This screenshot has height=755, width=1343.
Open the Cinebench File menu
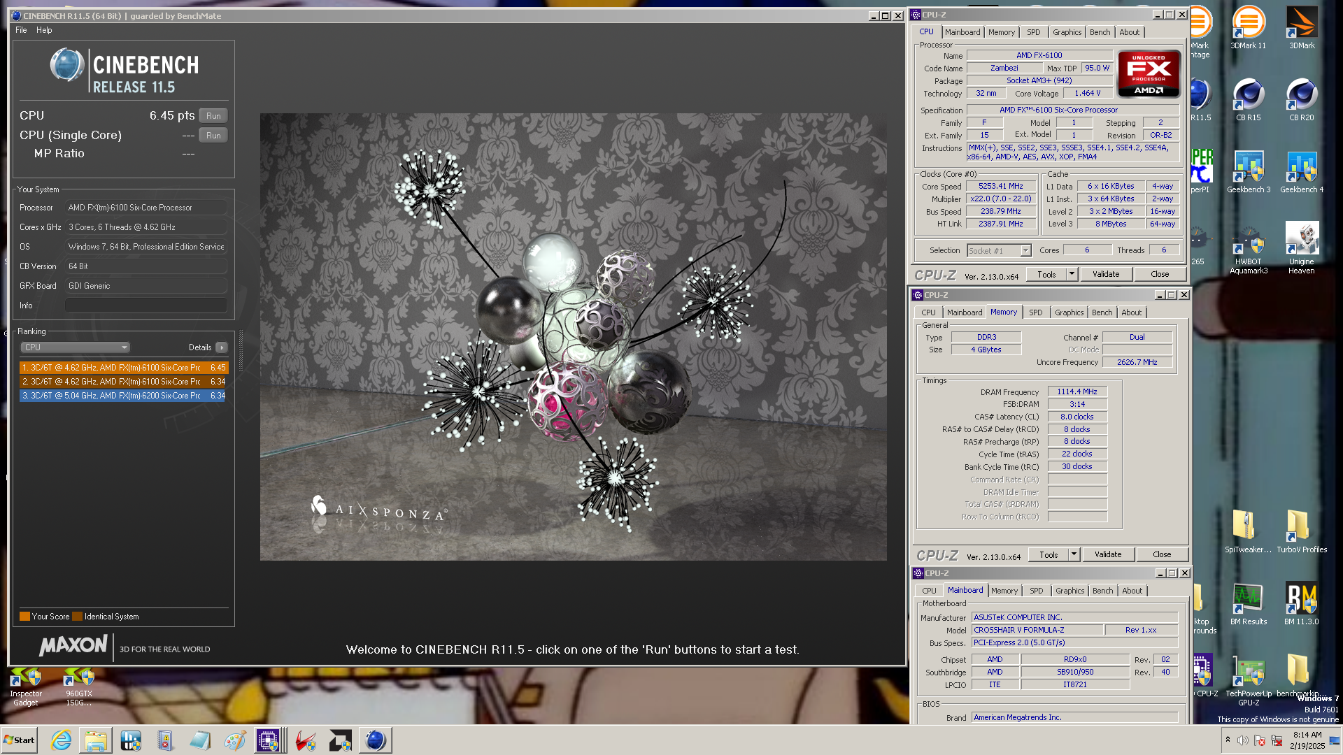click(x=21, y=30)
